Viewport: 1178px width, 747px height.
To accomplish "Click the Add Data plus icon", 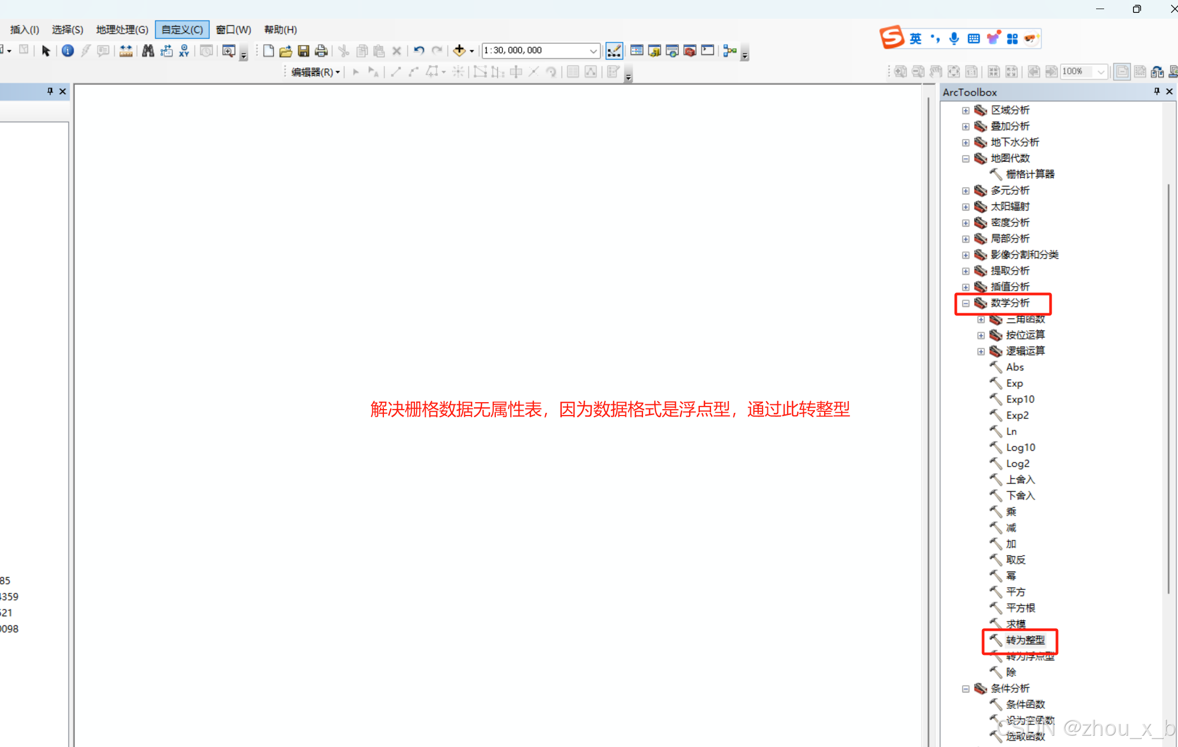I will point(459,51).
